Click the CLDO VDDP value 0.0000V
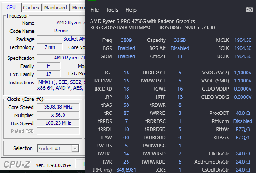 click(x=243, y=89)
